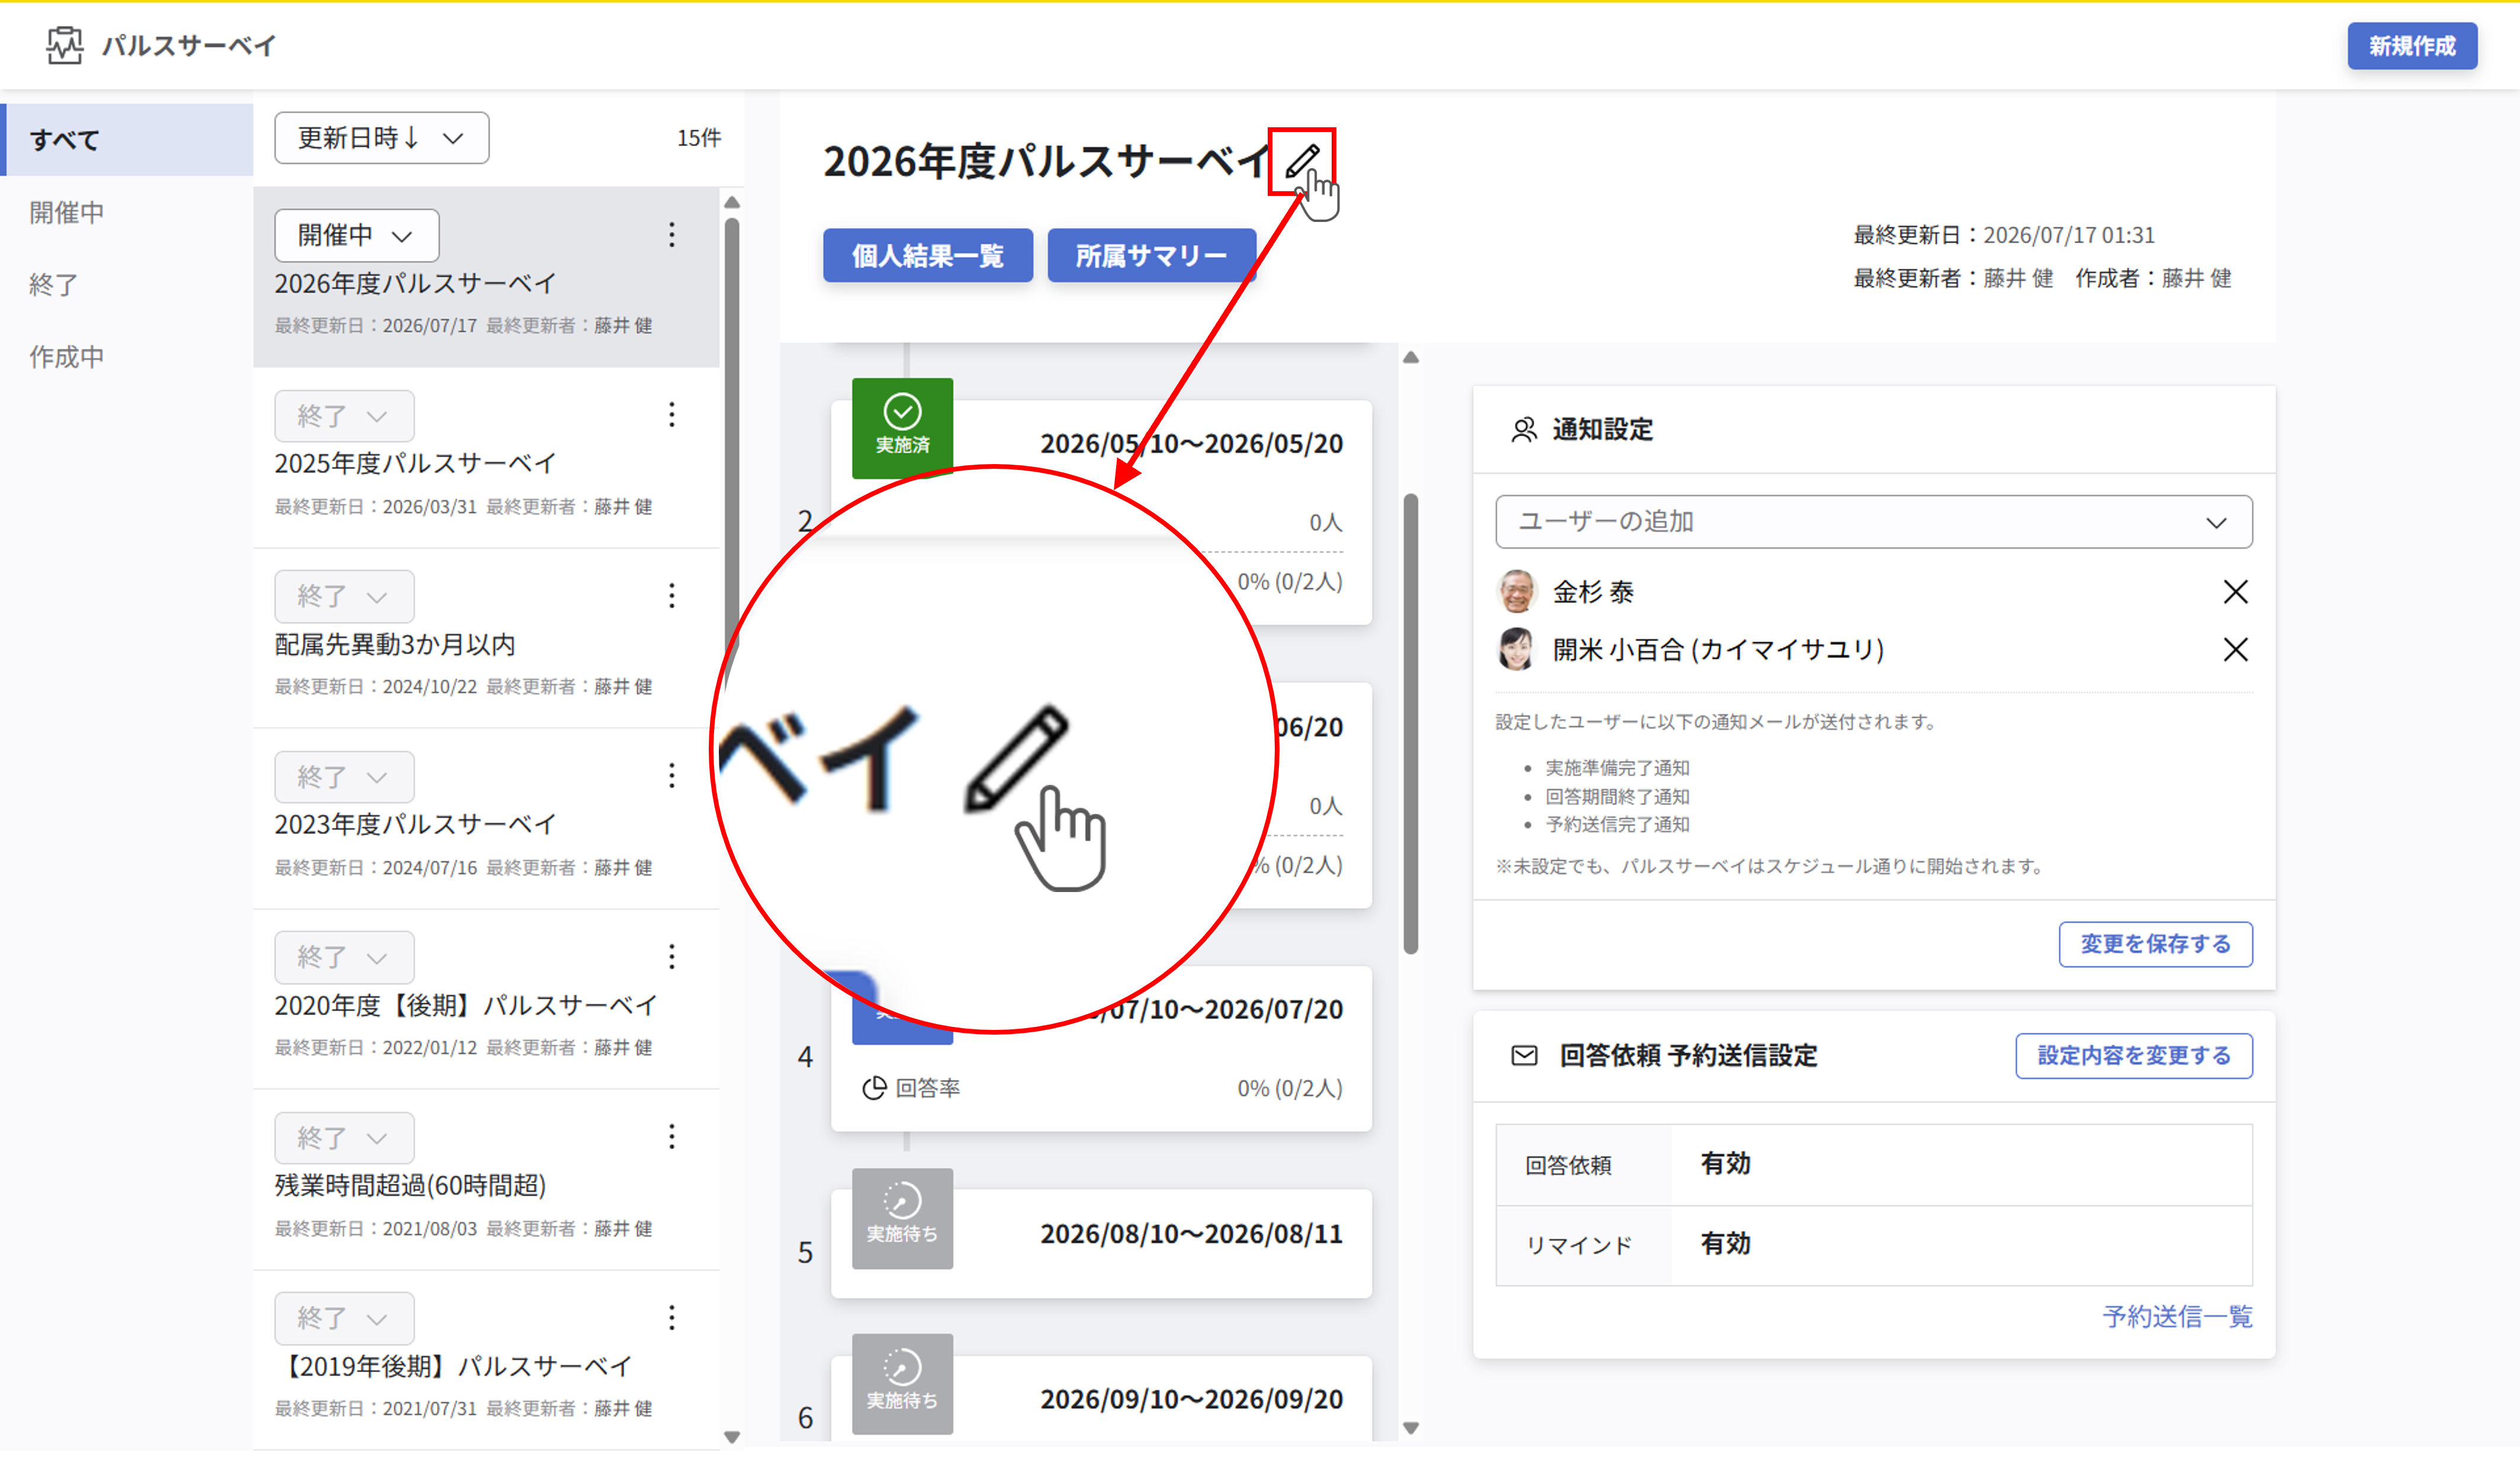Click 変更を保存する button

[2155, 944]
